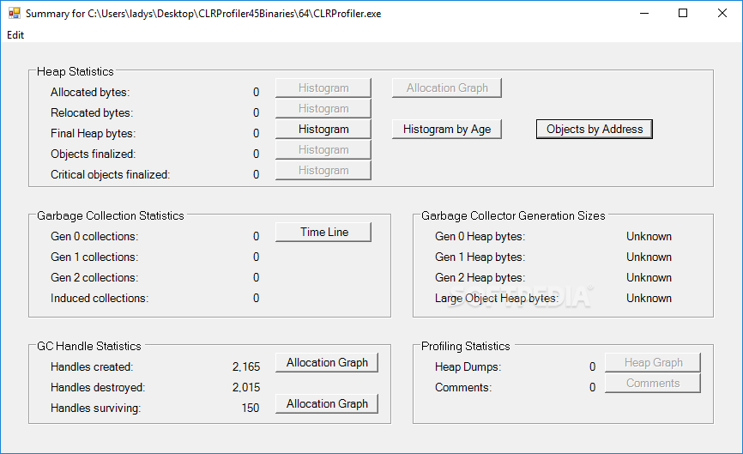The height and width of the screenshot is (454, 743).
Task: Select the Allocated bytes label
Action: coord(90,93)
